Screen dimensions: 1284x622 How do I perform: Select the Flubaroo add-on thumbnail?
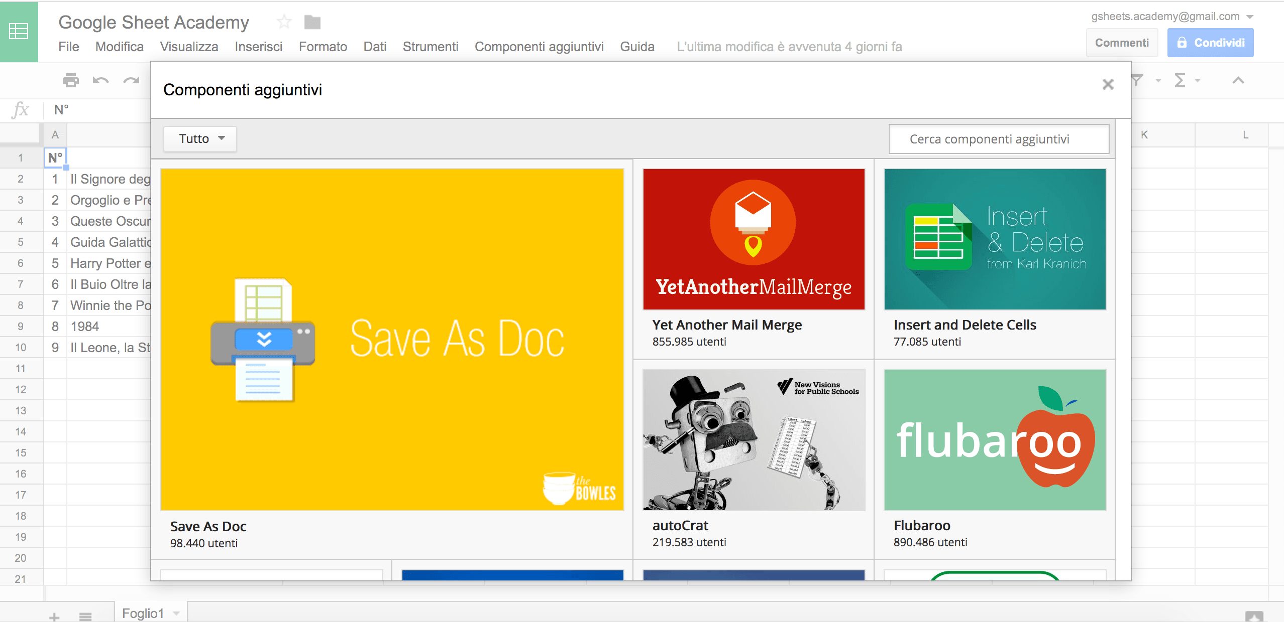pyautogui.click(x=994, y=440)
